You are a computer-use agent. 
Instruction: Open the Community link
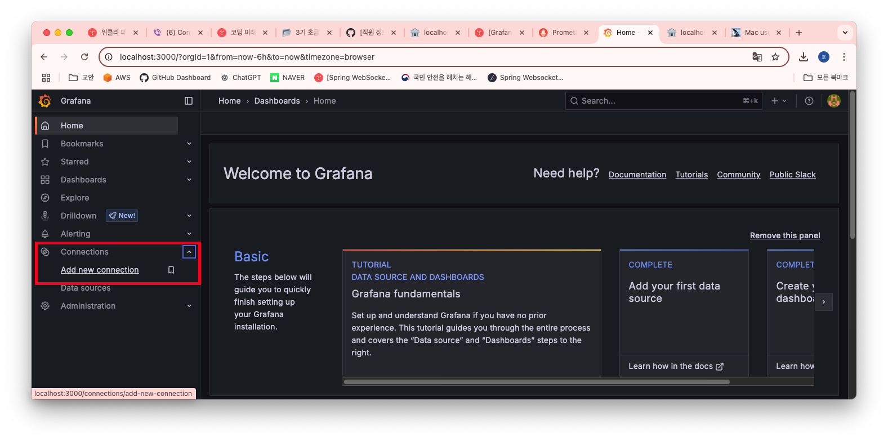coord(739,175)
